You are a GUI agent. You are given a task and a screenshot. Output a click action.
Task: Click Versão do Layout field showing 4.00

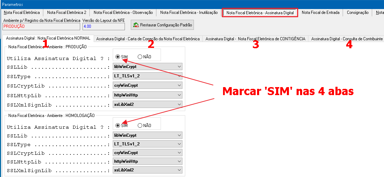pos(104,26)
